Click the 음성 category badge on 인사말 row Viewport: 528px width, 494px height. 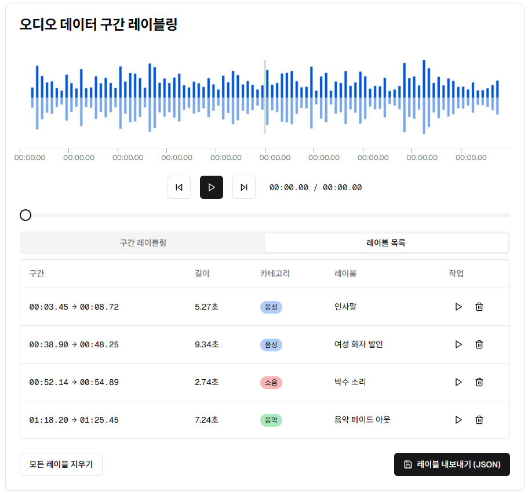point(271,306)
